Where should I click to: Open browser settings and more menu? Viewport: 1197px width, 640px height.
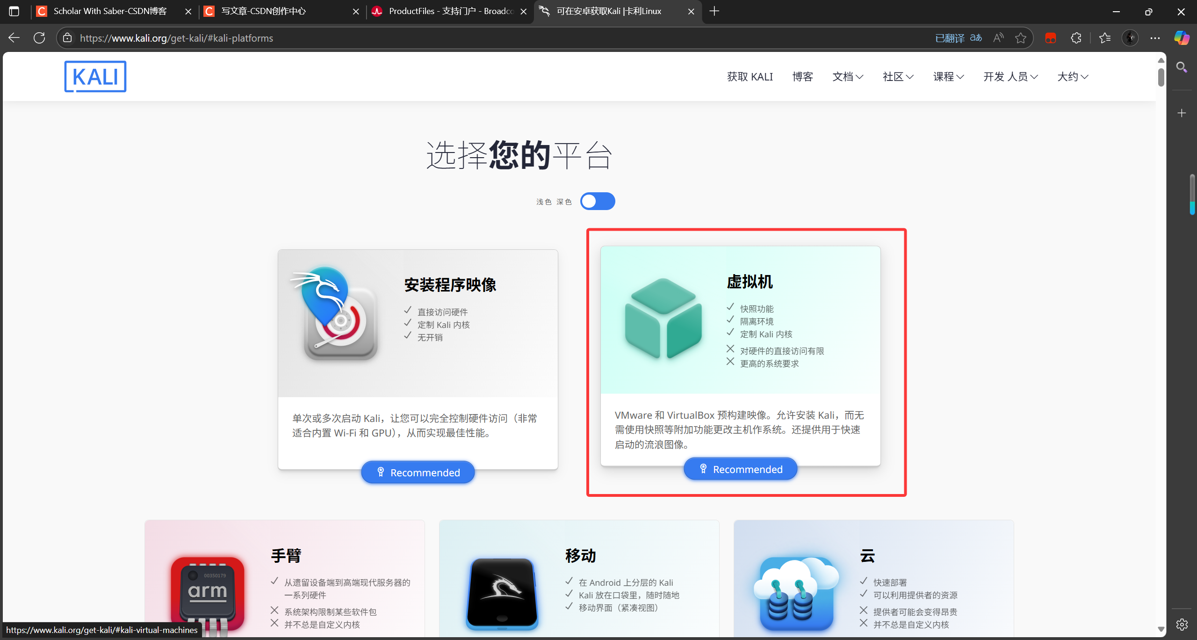click(1155, 38)
